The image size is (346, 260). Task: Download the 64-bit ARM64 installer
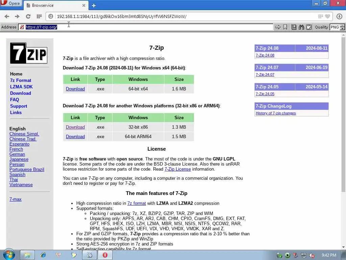pyautogui.click(x=75, y=136)
